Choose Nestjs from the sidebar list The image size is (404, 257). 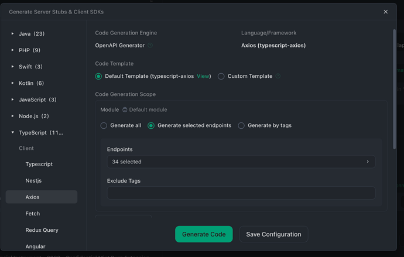point(34,181)
